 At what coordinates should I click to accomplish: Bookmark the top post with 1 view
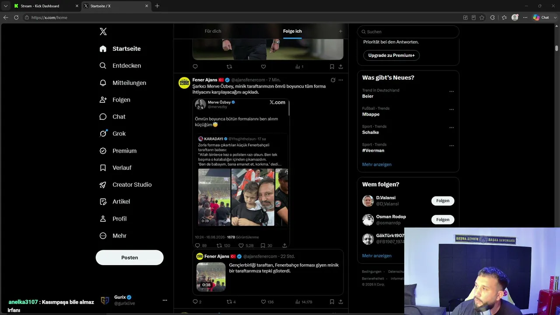[x=332, y=66]
